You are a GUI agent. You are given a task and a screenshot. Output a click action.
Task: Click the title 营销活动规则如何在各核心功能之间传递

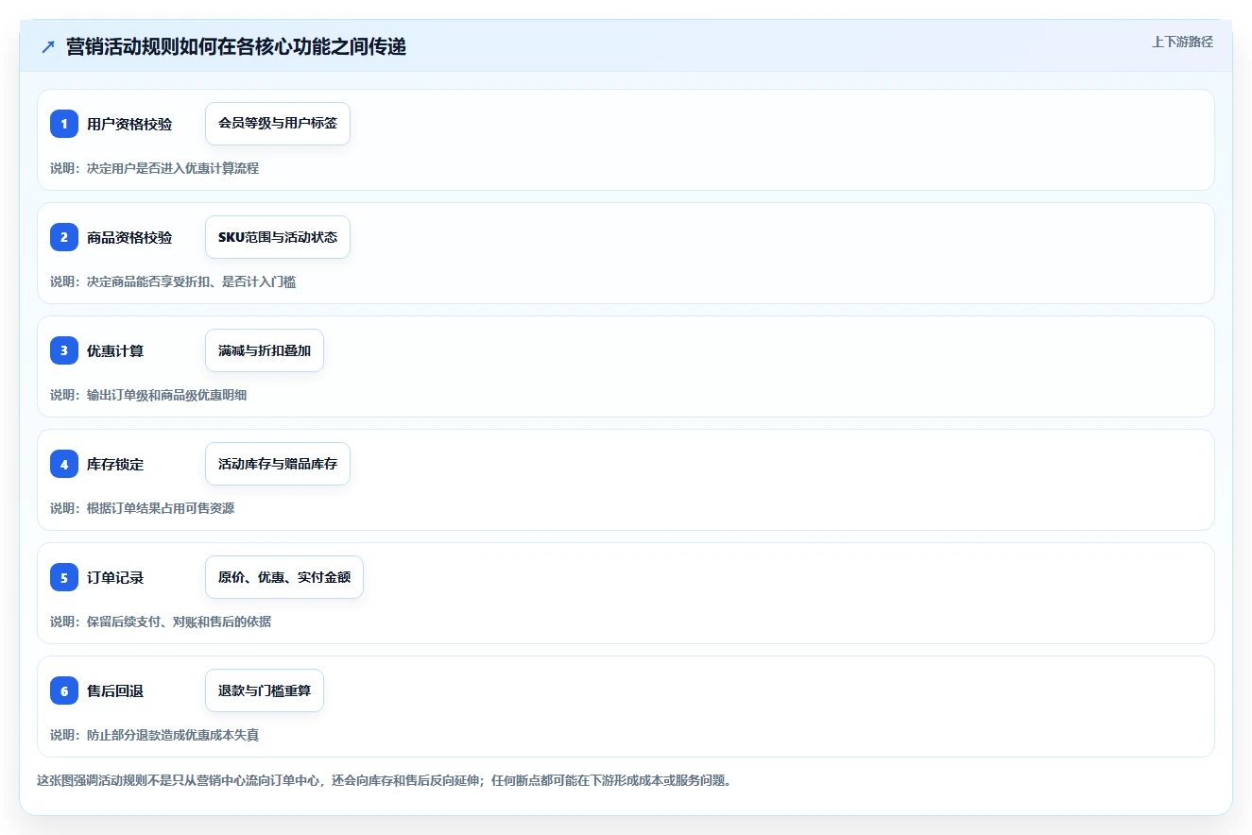(x=236, y=47)
